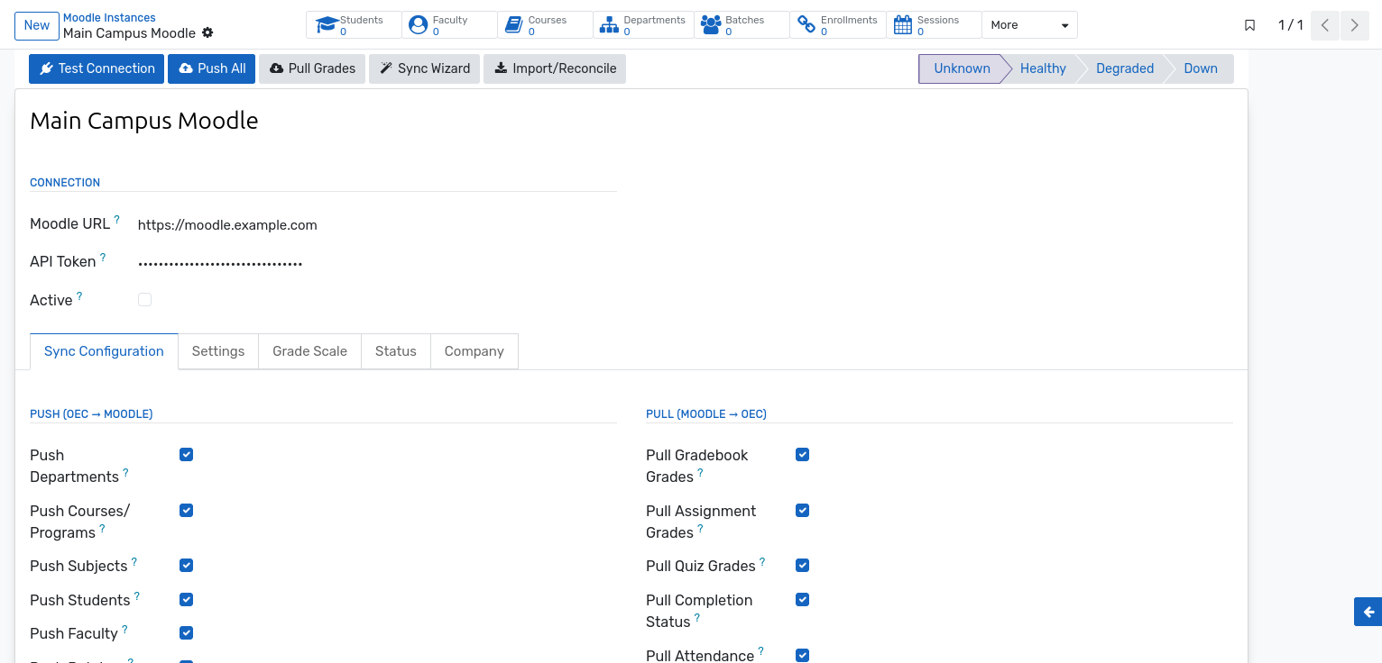Click the Test Connection button
The width and height of the screenshot is (1382, 663).
97,68
